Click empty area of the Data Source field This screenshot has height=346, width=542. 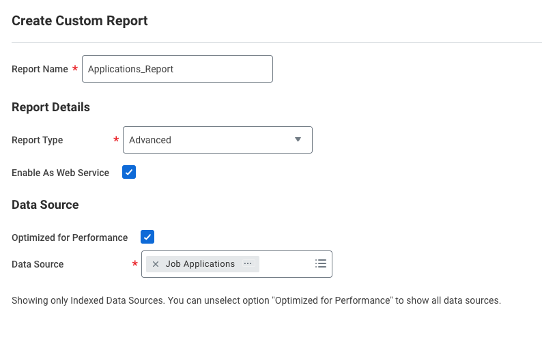pyautogui.click(x=285, y=264)
